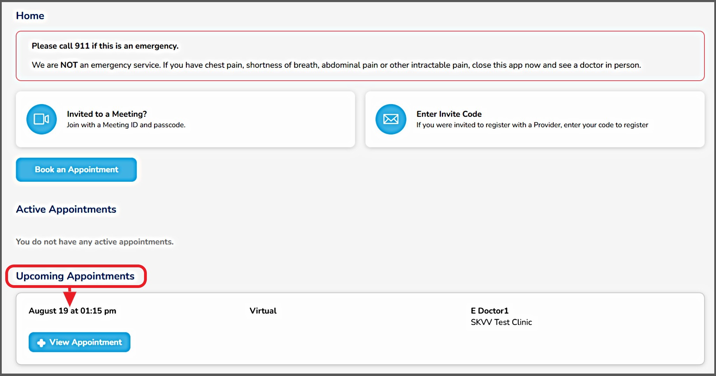
Task: Click "Join with a Meeting ID and passcode" text
Action: pos(126,125)
